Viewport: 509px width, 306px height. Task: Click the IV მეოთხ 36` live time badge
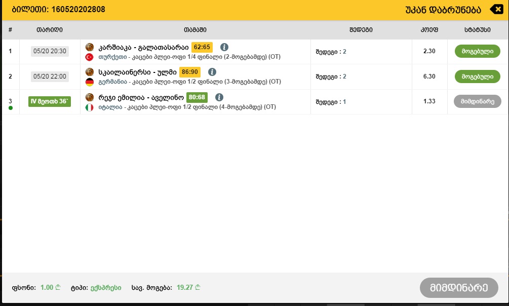[49, 101]
